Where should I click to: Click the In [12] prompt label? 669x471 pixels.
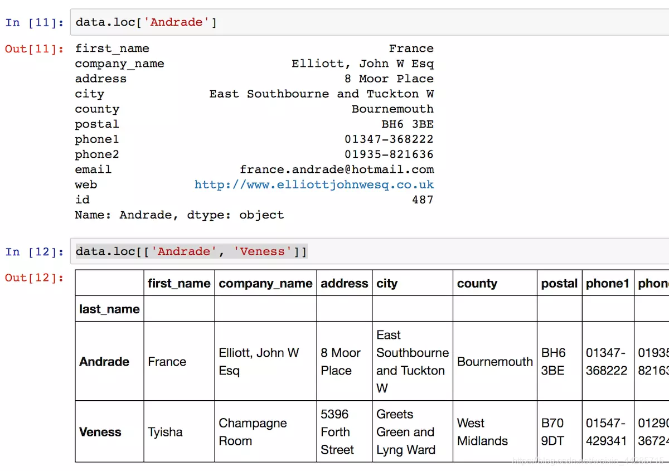[35, 251]
